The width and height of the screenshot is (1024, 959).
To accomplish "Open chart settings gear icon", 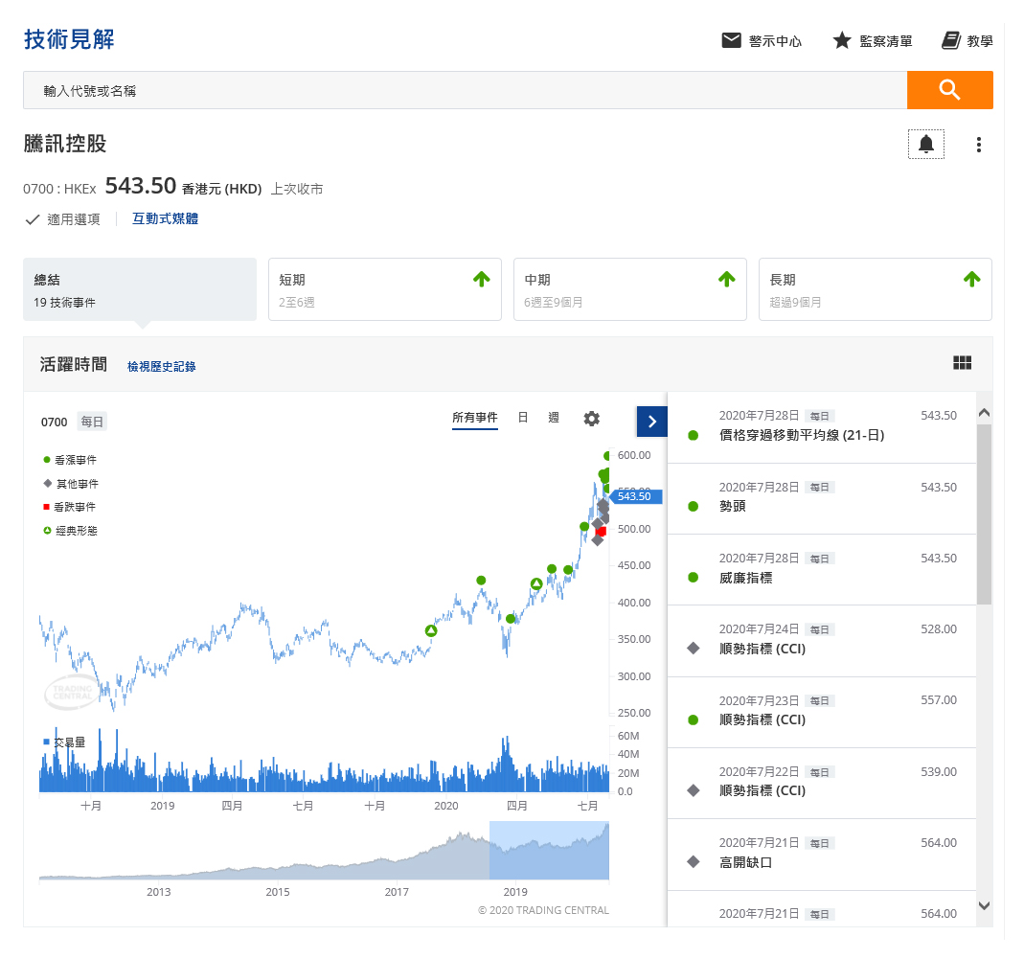I will (592, 419).
